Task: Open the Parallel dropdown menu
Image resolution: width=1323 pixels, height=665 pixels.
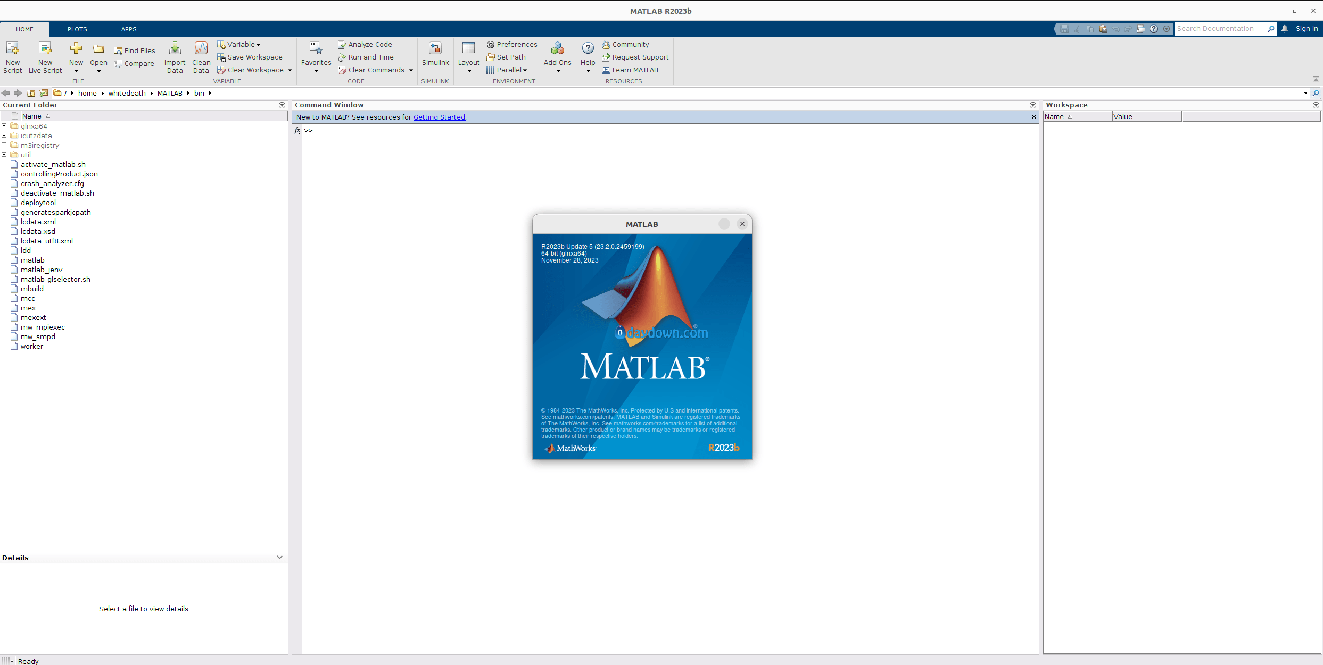Action: tap(507, 70)
